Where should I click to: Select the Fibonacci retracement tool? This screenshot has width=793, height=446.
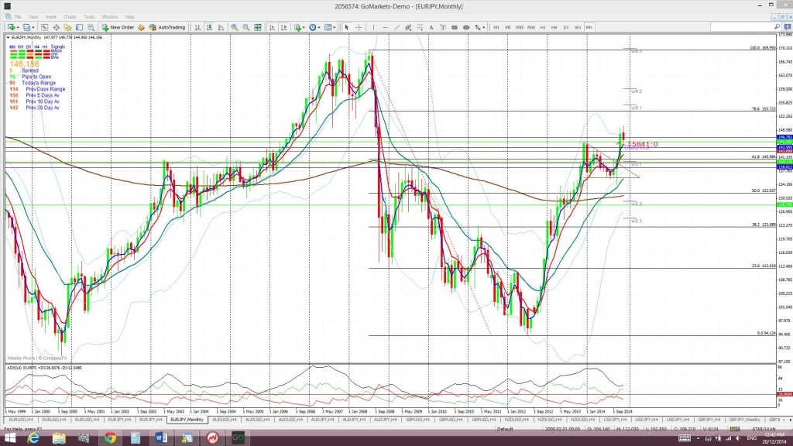[x=420, y=27]
